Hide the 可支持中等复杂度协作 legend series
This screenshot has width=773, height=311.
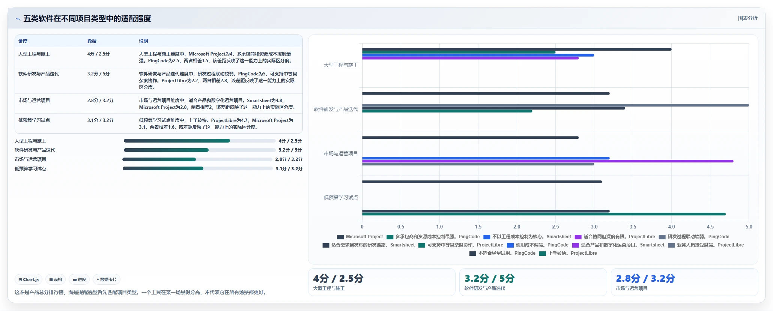pyautogui.click(x=461, y=245)
